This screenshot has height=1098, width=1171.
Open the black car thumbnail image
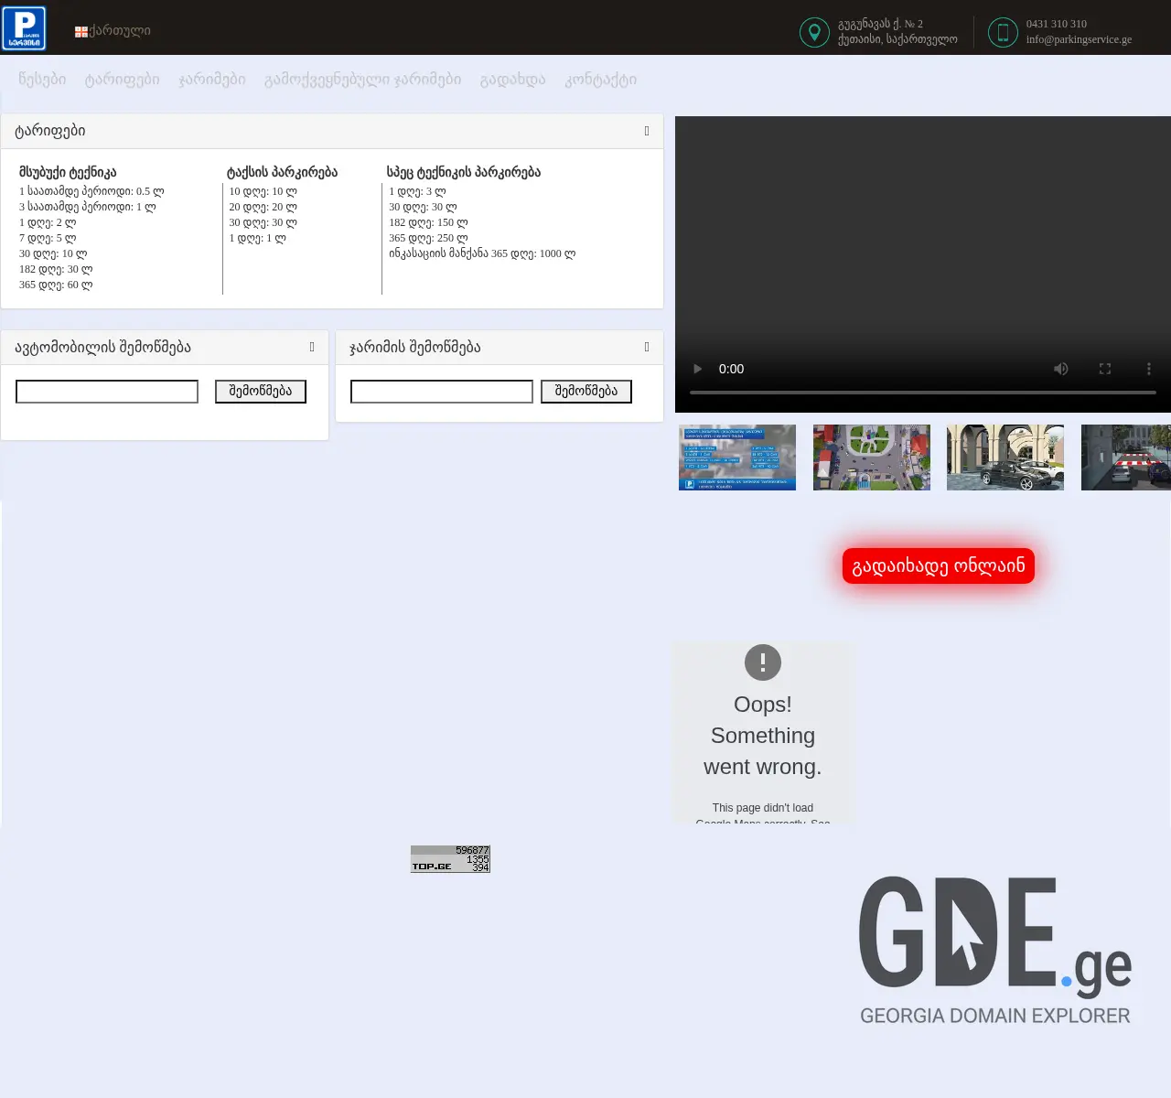point(1004,457)
